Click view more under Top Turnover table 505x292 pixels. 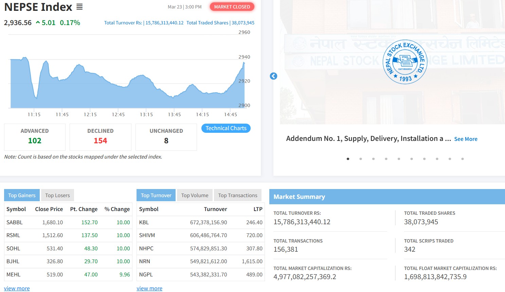(x=149, y=289)
